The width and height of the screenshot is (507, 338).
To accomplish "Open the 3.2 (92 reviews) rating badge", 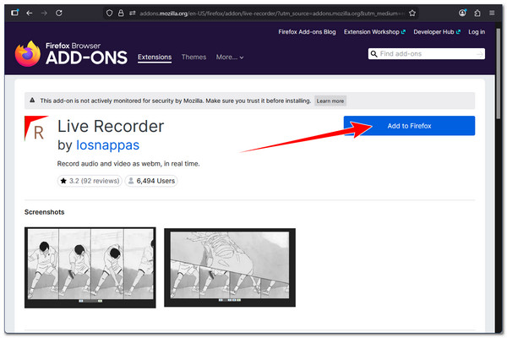I will click(x=90, y=181).
